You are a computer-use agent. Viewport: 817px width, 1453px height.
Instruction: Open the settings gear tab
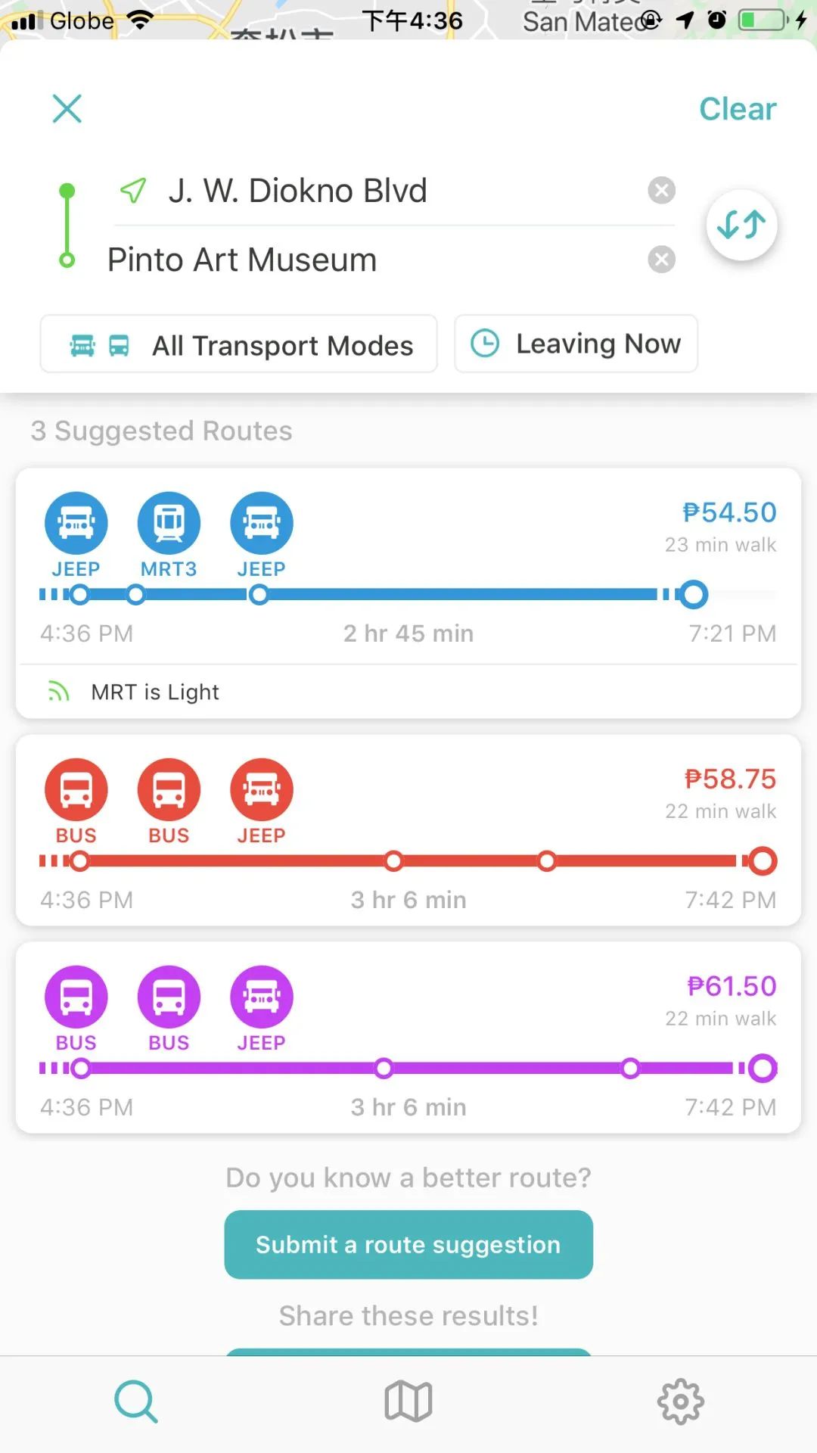681,1402
